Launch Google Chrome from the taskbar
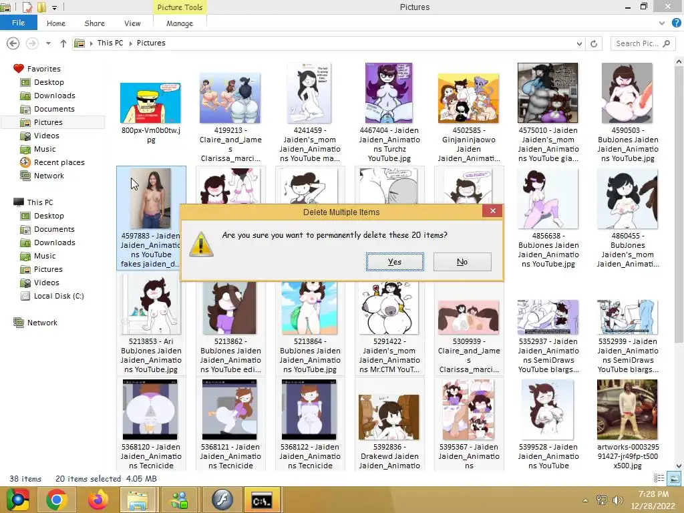Image resolution: width=684 pixels, height=513 pixels. tap(57, 500)
